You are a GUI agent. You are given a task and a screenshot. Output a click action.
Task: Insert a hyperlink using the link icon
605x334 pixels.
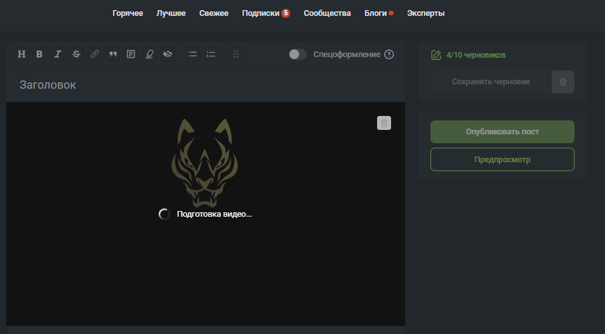[95, 55]
